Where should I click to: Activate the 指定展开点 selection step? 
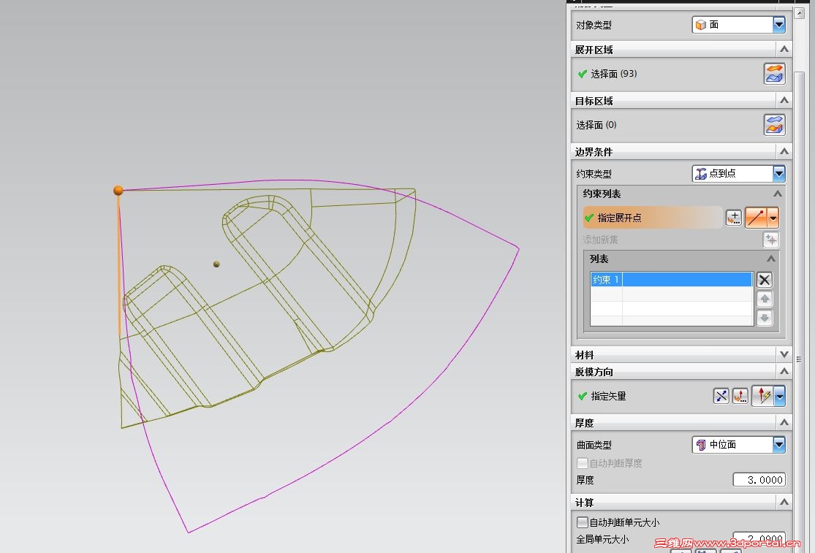652,218
